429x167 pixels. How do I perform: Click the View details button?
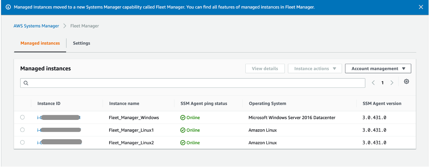coord(265,69)
